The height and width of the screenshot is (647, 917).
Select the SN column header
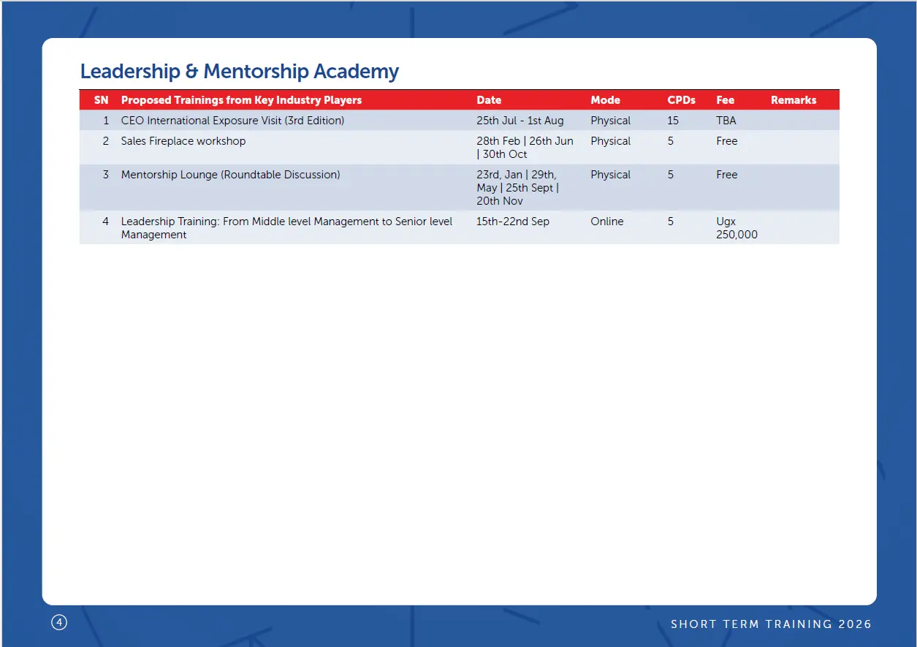coord(101,100)
